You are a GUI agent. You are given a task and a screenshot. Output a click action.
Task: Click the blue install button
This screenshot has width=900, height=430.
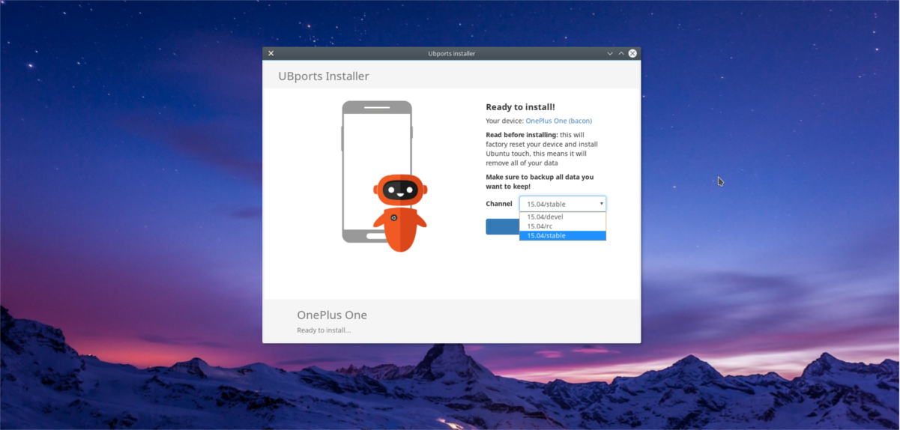point(502,226)
